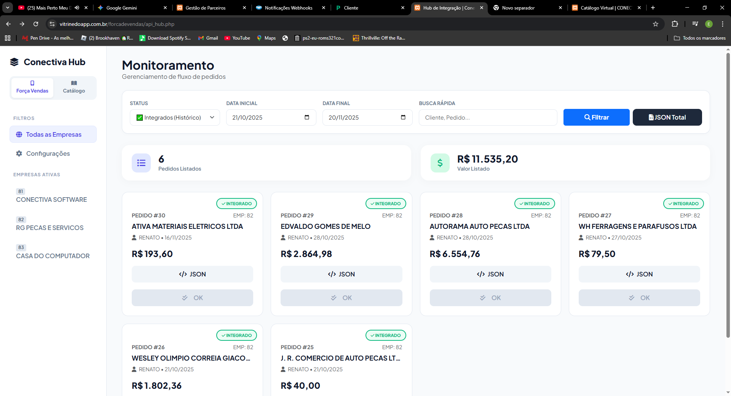The height and width of the screenshot is (396, 731).
Task: Mute the audio on the YouTube tab
Action: (77, 8)
